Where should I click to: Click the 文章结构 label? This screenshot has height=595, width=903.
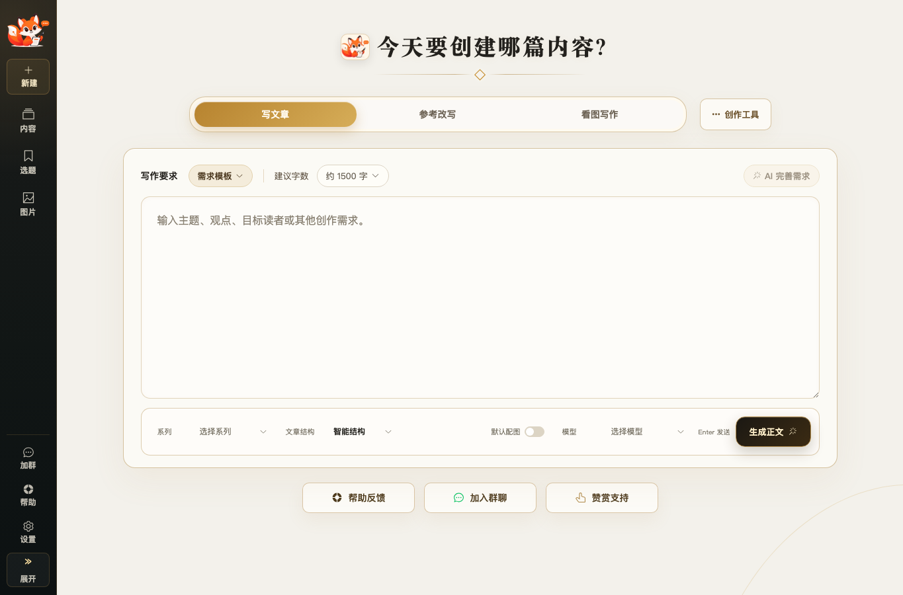pos(300,432)
